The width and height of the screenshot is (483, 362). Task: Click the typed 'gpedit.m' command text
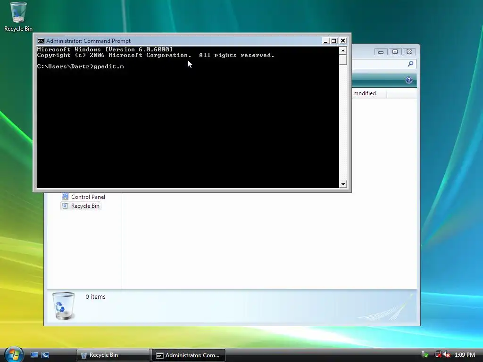109,66
